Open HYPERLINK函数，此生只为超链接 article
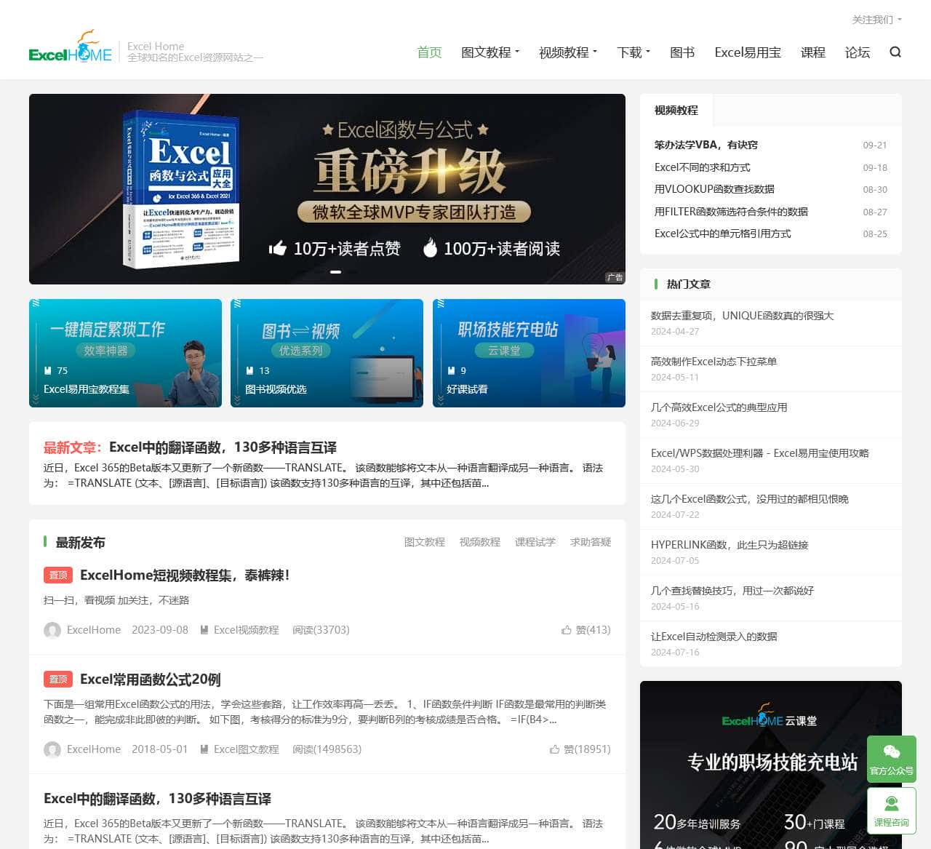 [729, 545]
